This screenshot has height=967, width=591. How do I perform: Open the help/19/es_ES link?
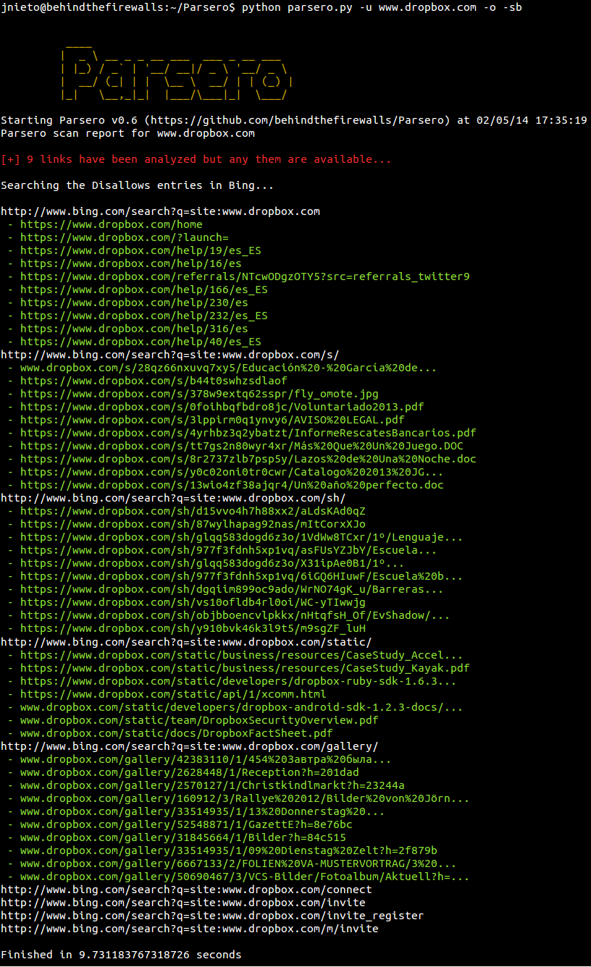[141, 250]
